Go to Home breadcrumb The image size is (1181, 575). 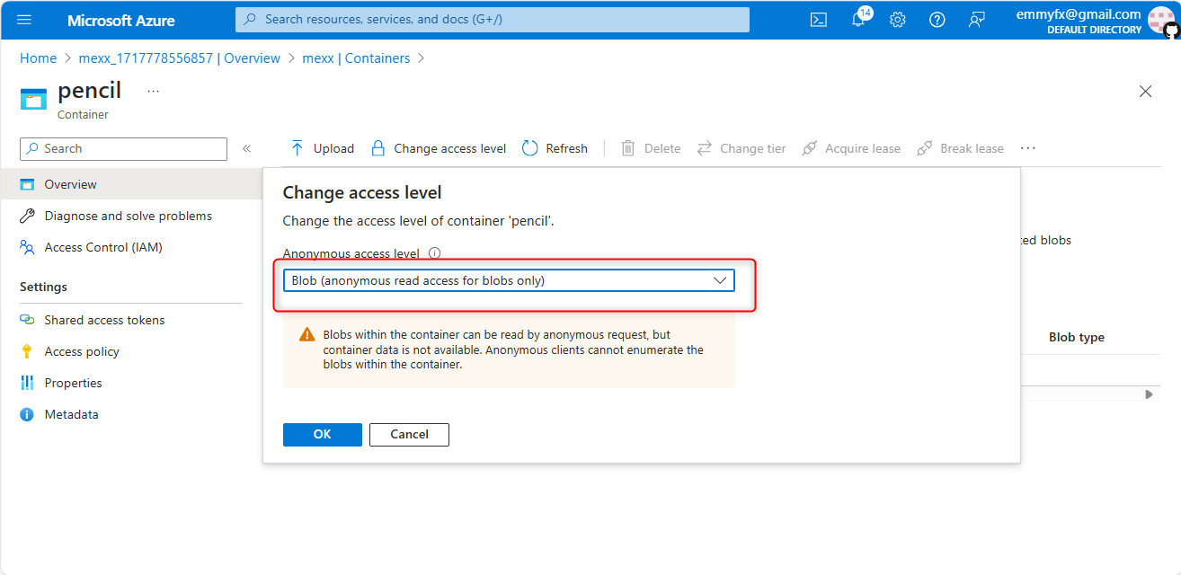pyautogui.click(x=38, y=58)
